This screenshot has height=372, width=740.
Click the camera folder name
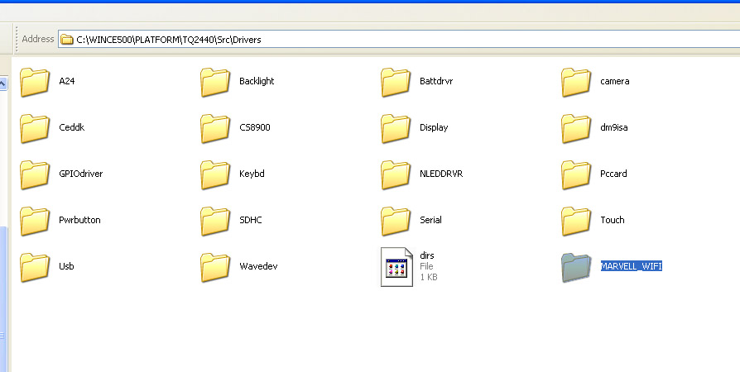(x=614, y=81)
